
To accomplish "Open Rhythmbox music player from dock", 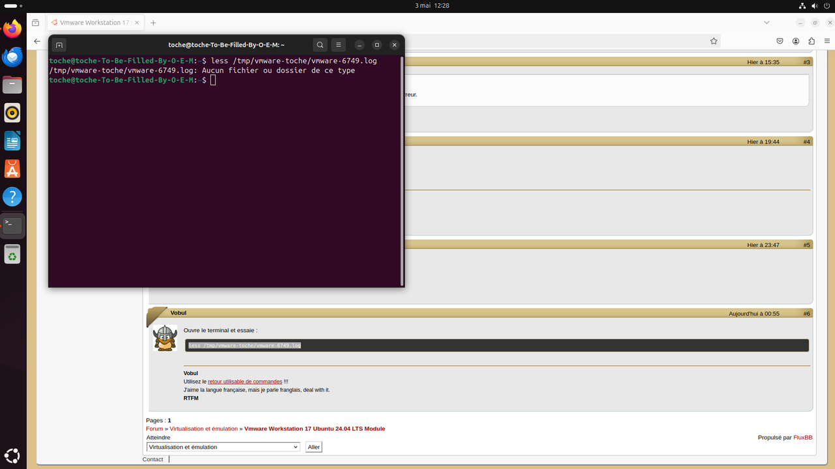I will click(x=12, y=113).
